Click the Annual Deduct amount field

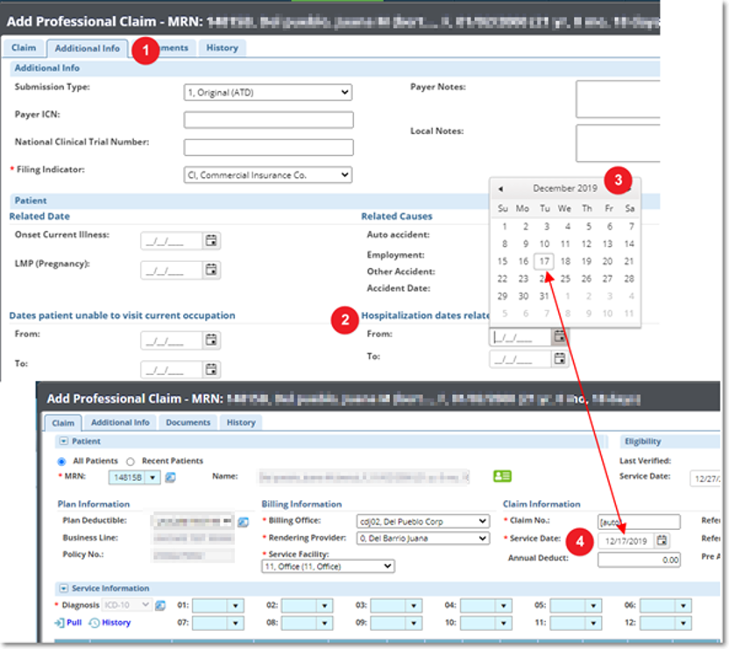click(639, 560)
